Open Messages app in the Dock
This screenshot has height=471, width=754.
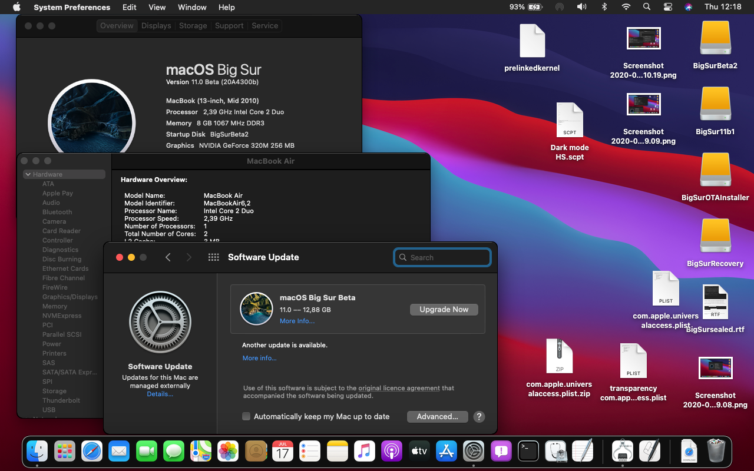coord(174,452)
